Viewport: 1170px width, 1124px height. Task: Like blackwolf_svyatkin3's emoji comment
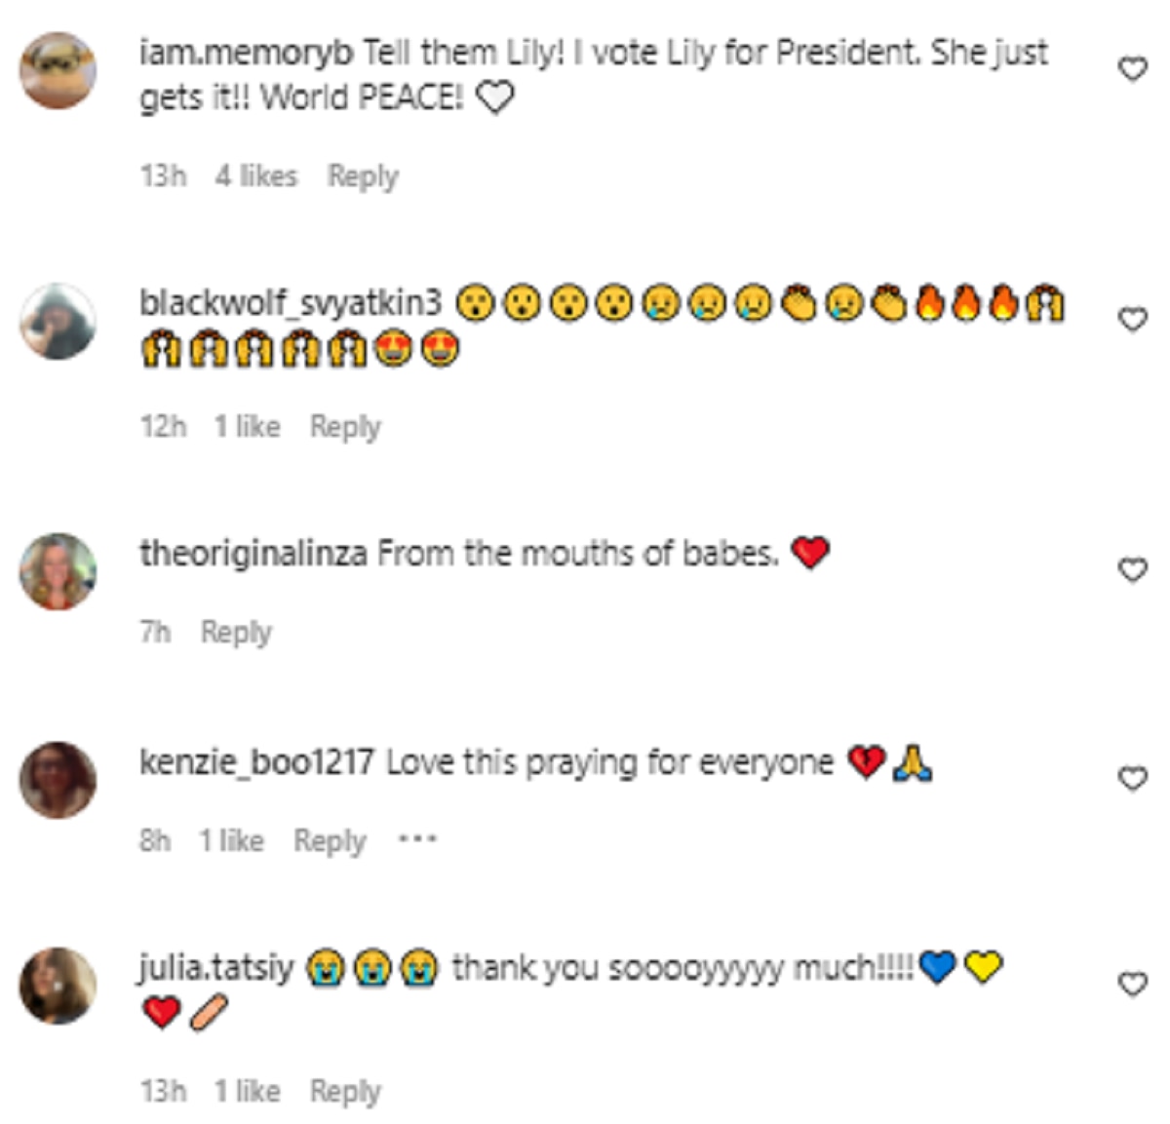point(1132,319)
